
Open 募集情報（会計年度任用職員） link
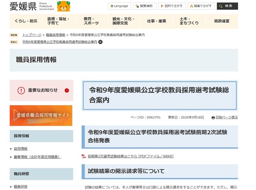tap(37, 157)
